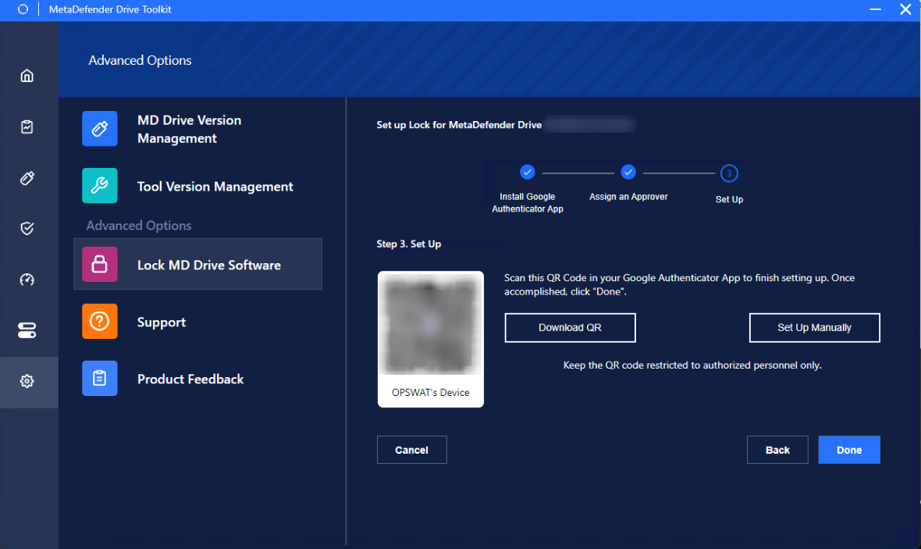Click the blue clipboard Product Feedback icon
This screenshot has height=549, width=921.
pyautogui.click(x=100, y=379)
